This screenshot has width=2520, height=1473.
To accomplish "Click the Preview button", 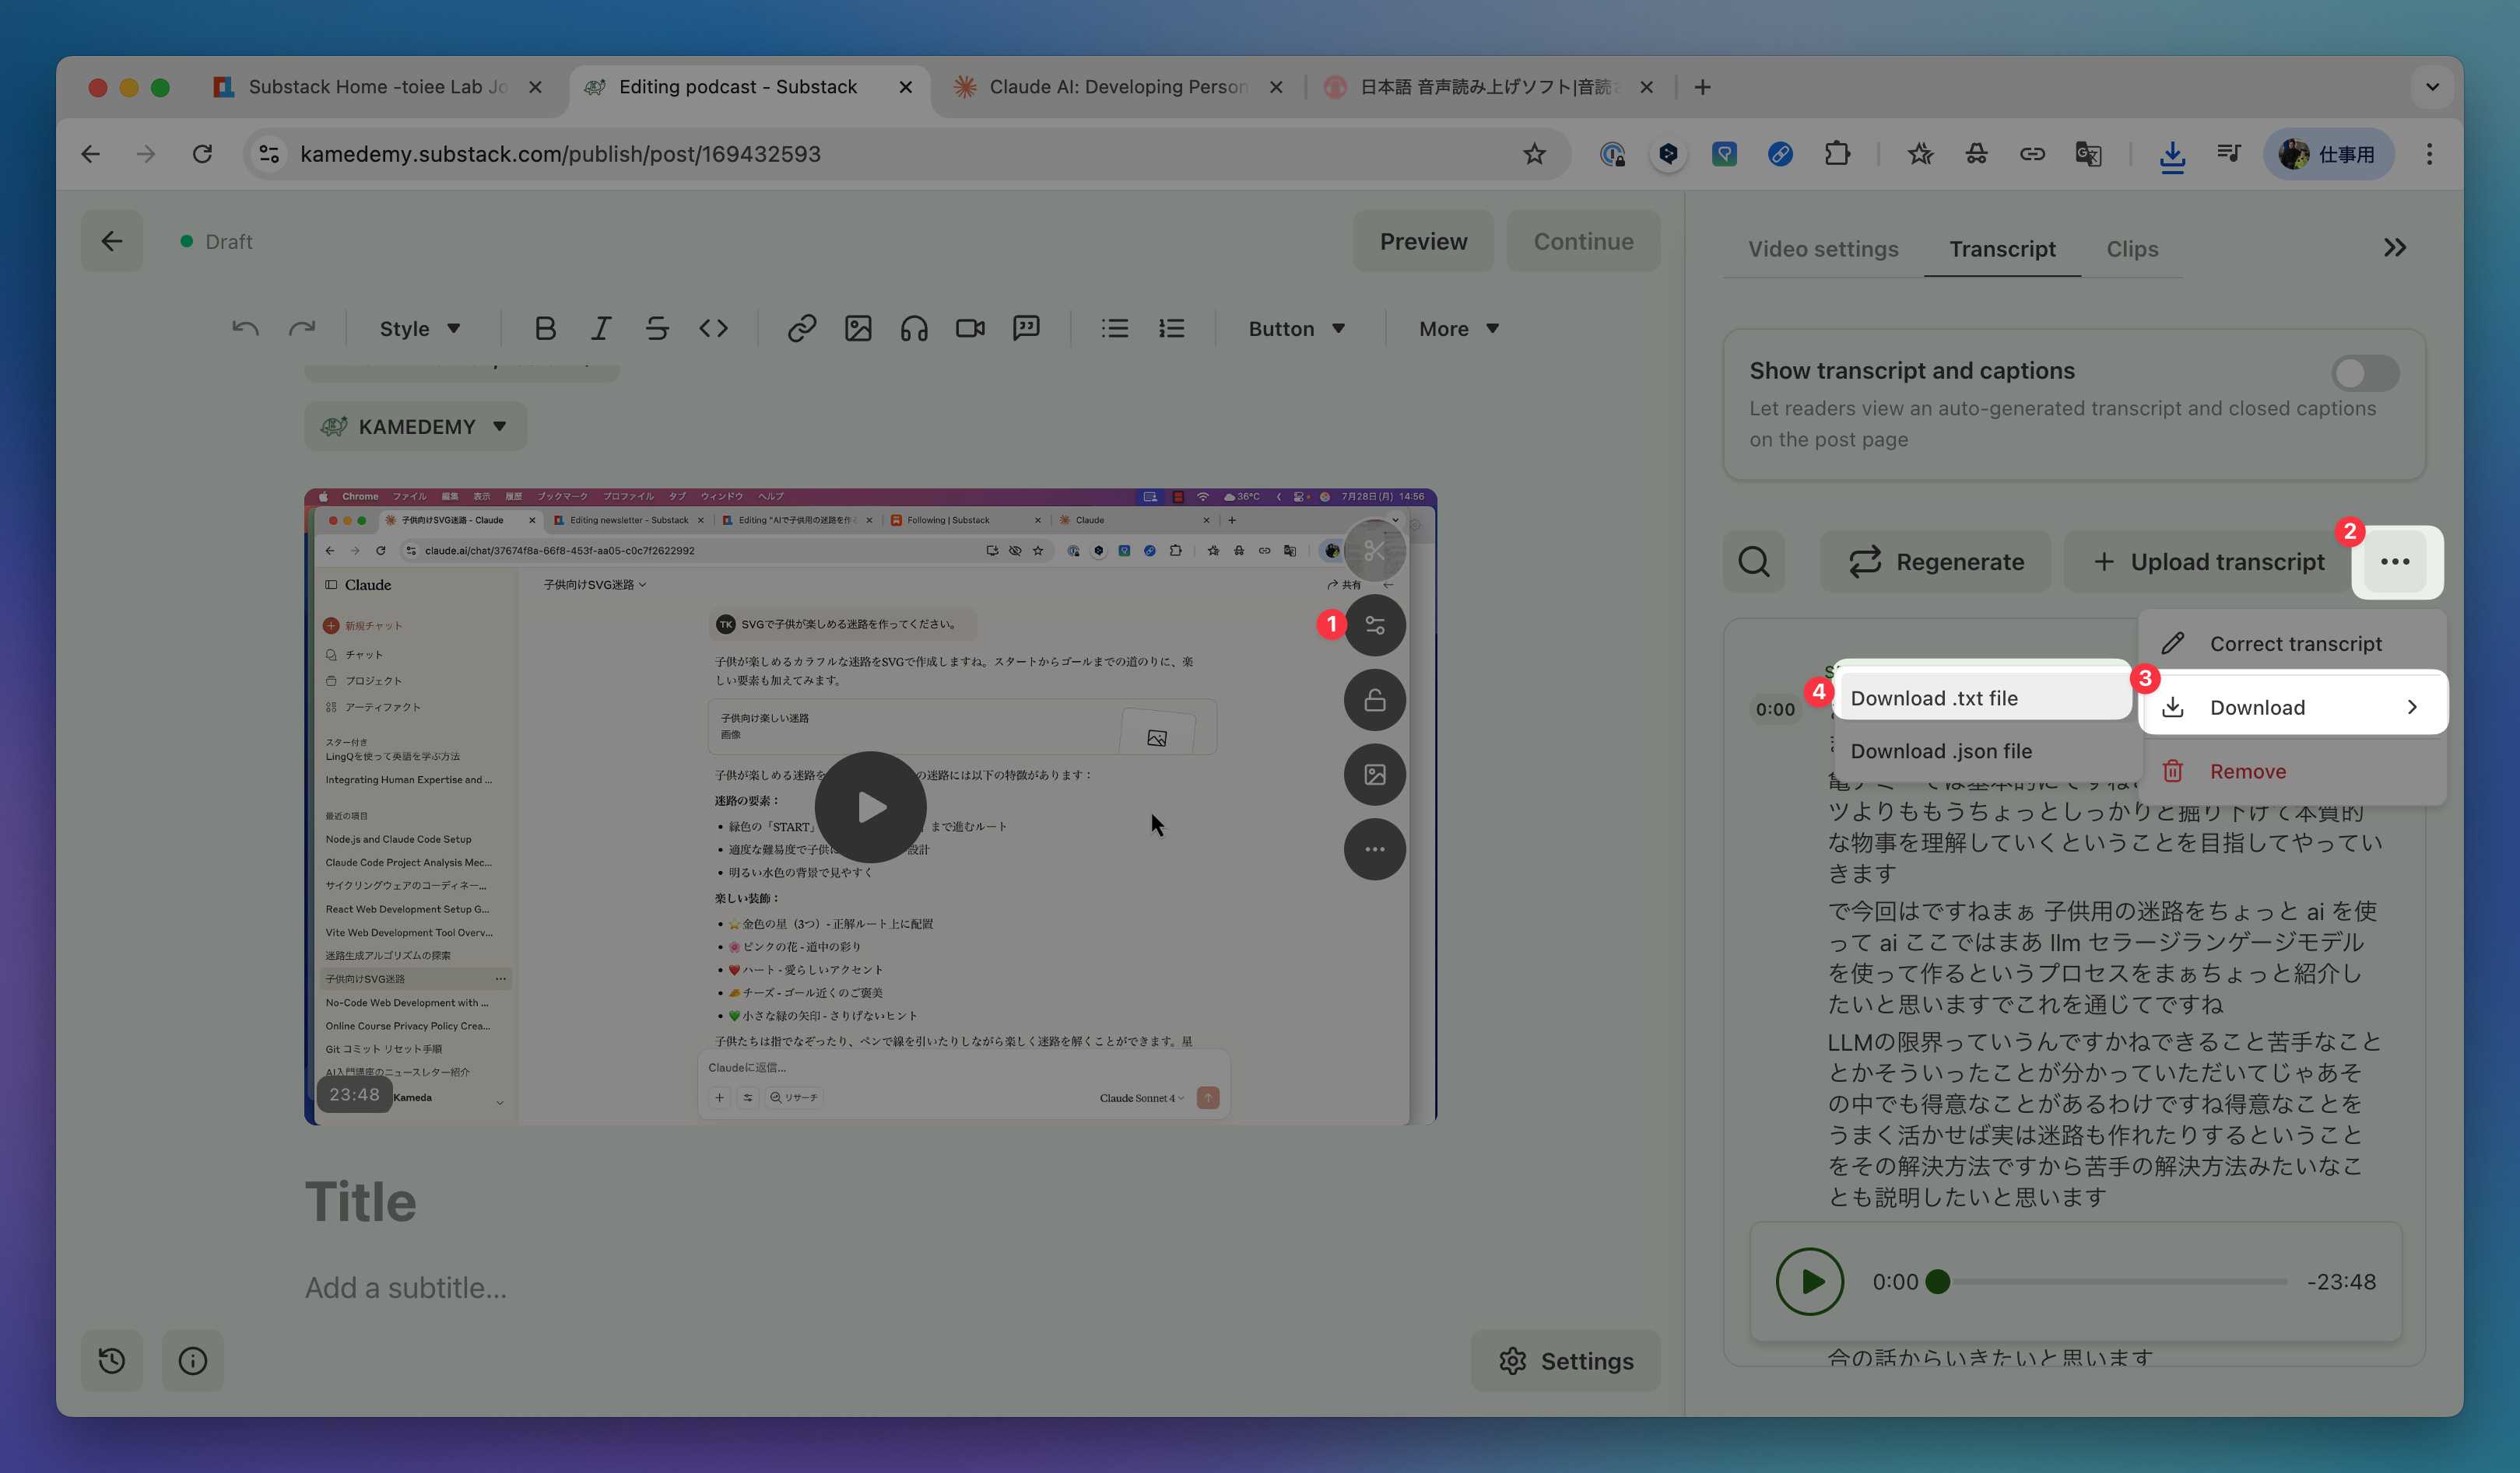I will point(1423,241).
